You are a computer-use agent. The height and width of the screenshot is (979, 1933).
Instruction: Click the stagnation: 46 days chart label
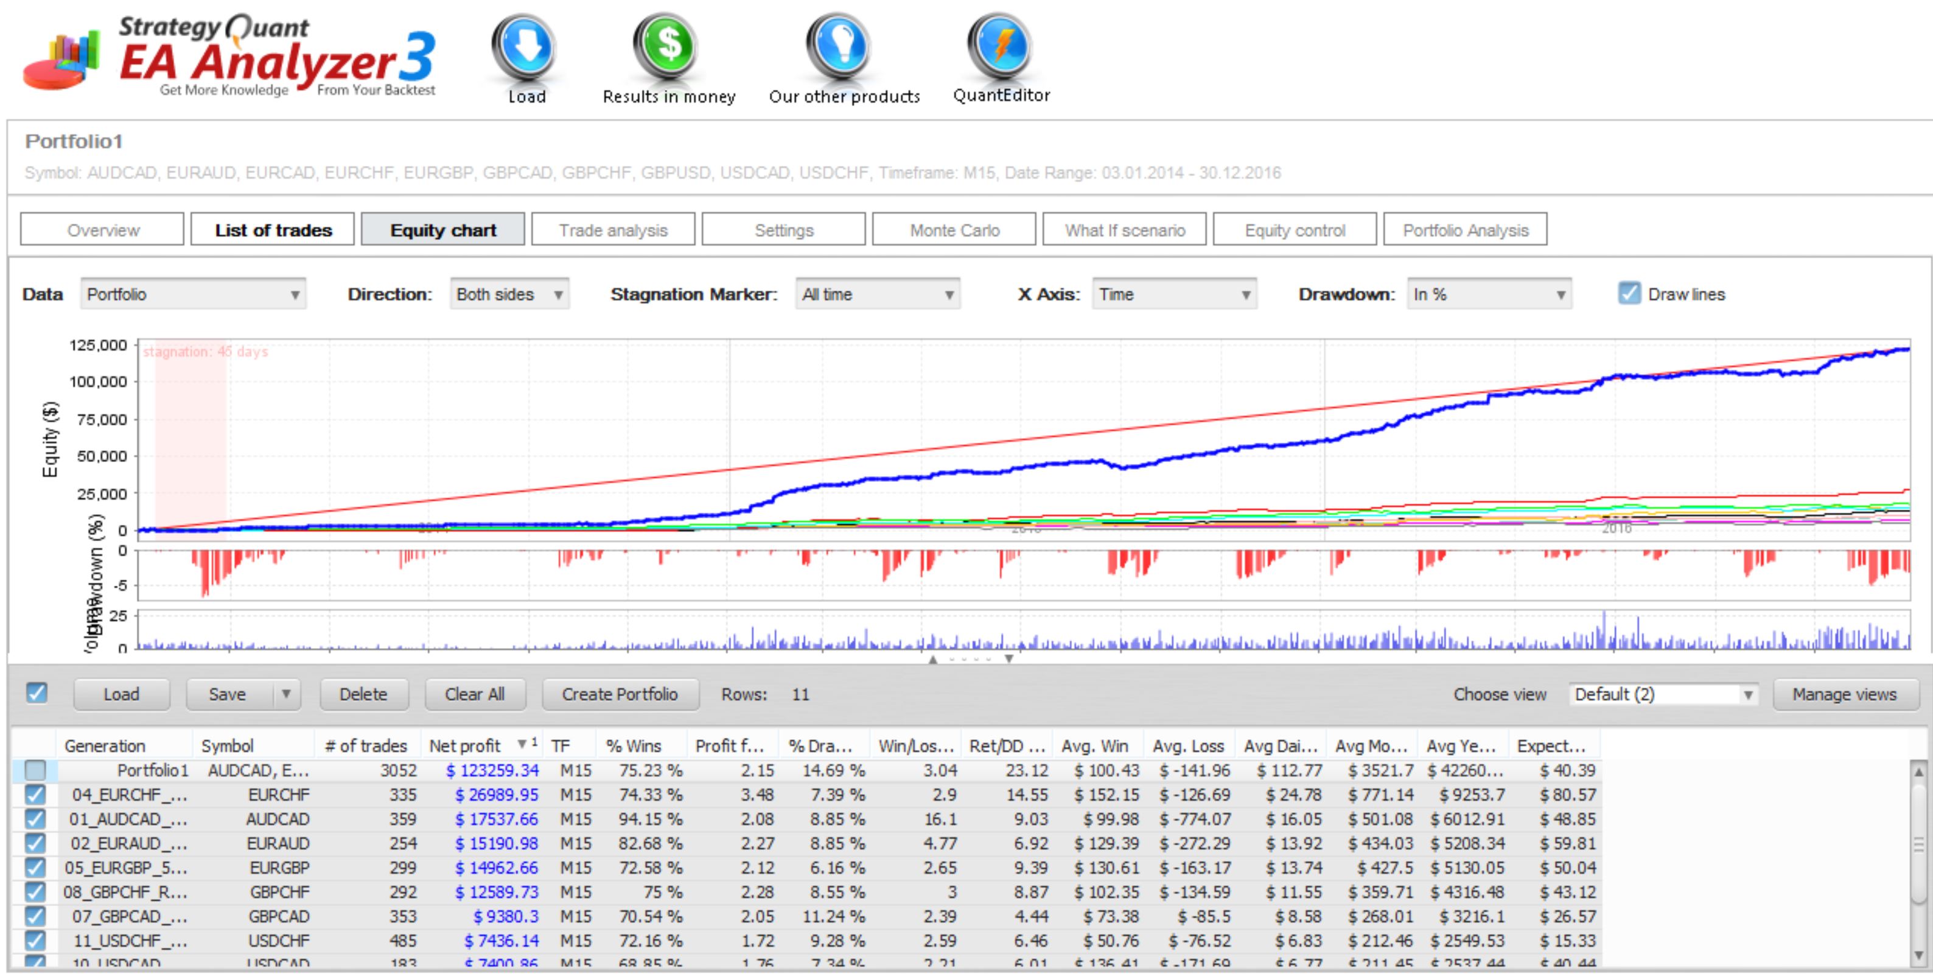coord(205,351)
